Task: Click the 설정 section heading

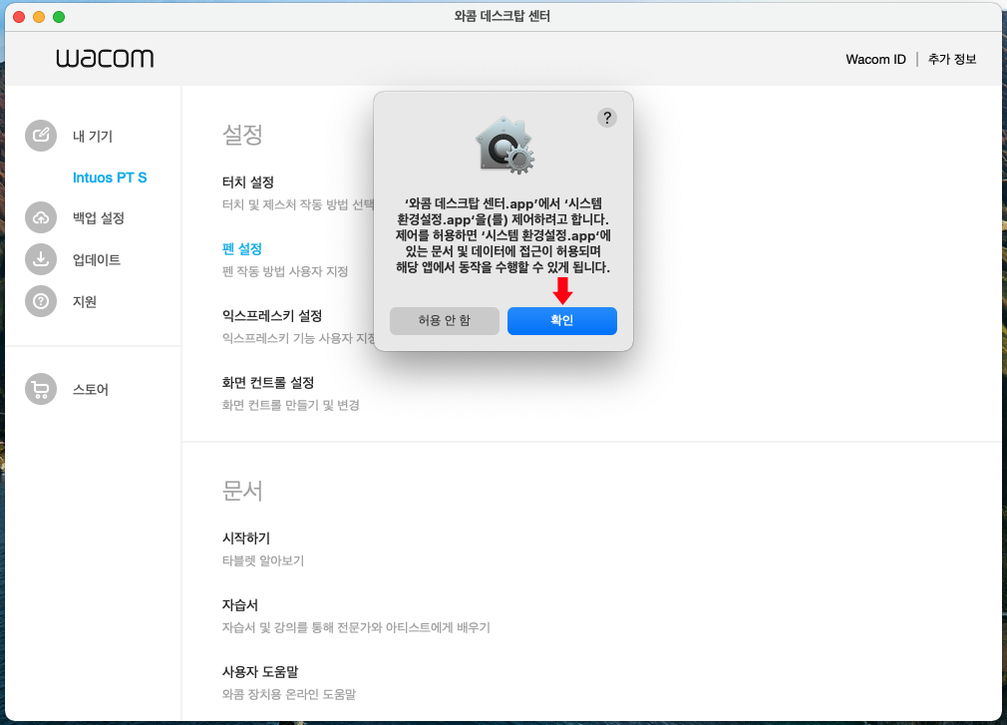Action: tap(242, 135)
